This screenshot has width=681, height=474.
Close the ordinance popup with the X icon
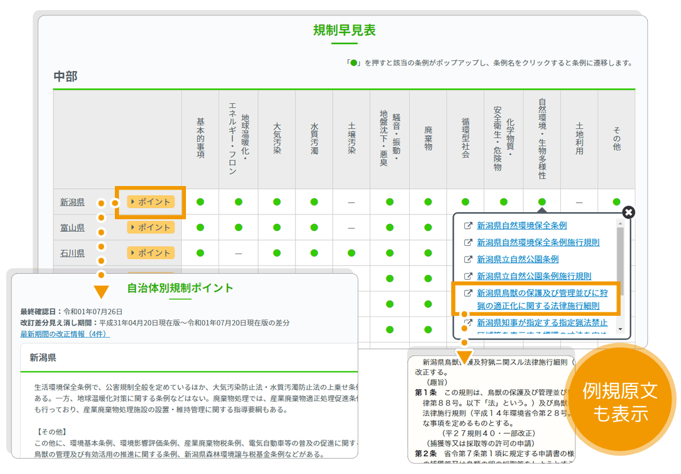629,212
